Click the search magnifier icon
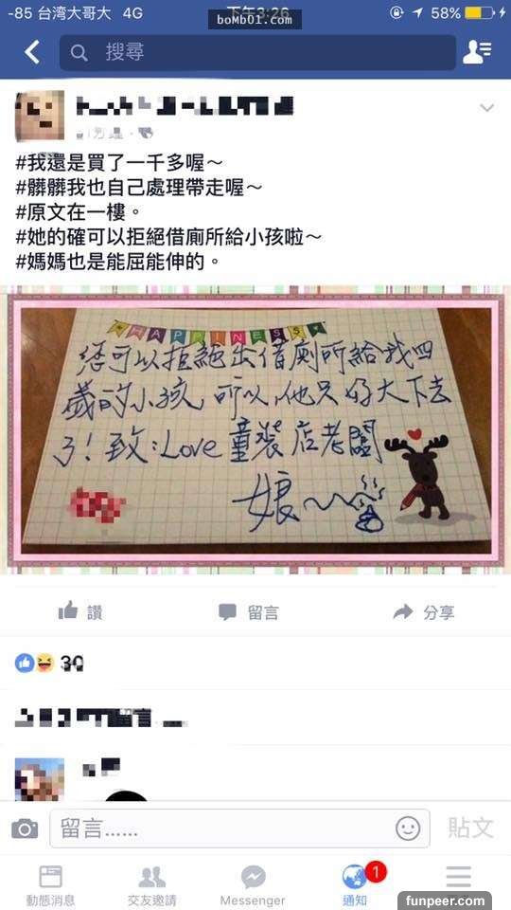Viewport: 511px width, 910px height. tap(79, 53)
